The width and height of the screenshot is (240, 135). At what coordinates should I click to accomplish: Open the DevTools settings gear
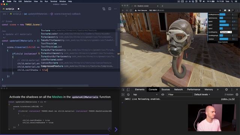point(226,90)
